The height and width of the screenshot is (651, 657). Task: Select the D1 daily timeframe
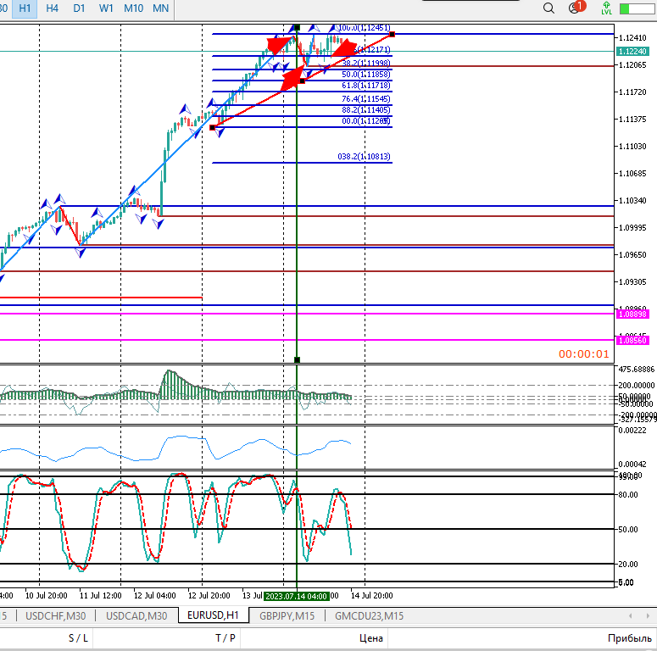(x=79, y=8)
